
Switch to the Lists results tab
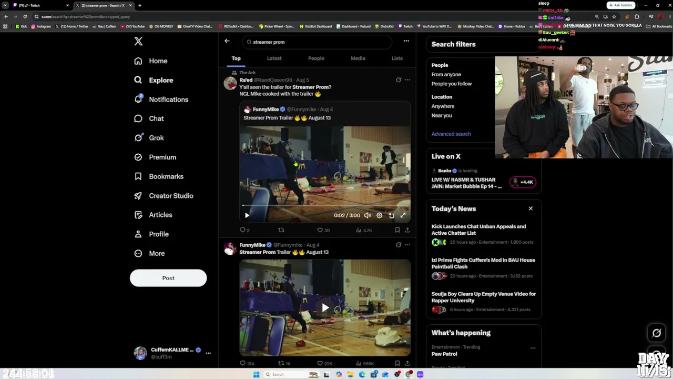(397, 58)
